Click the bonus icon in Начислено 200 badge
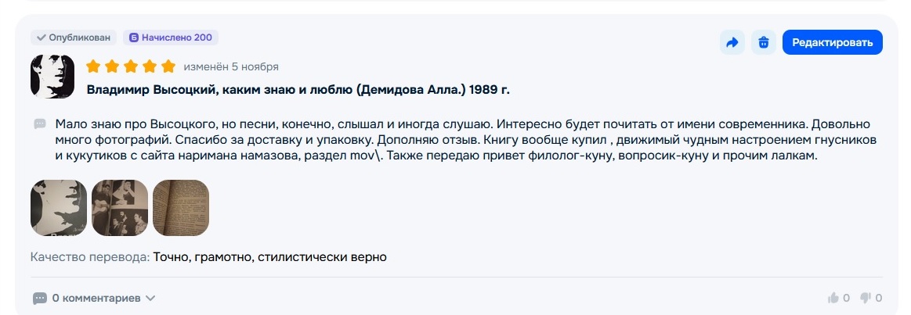The image size is (911, 315). (x=134, y=38)
